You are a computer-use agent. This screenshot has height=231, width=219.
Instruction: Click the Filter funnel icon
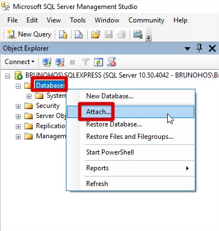[86, 62]
